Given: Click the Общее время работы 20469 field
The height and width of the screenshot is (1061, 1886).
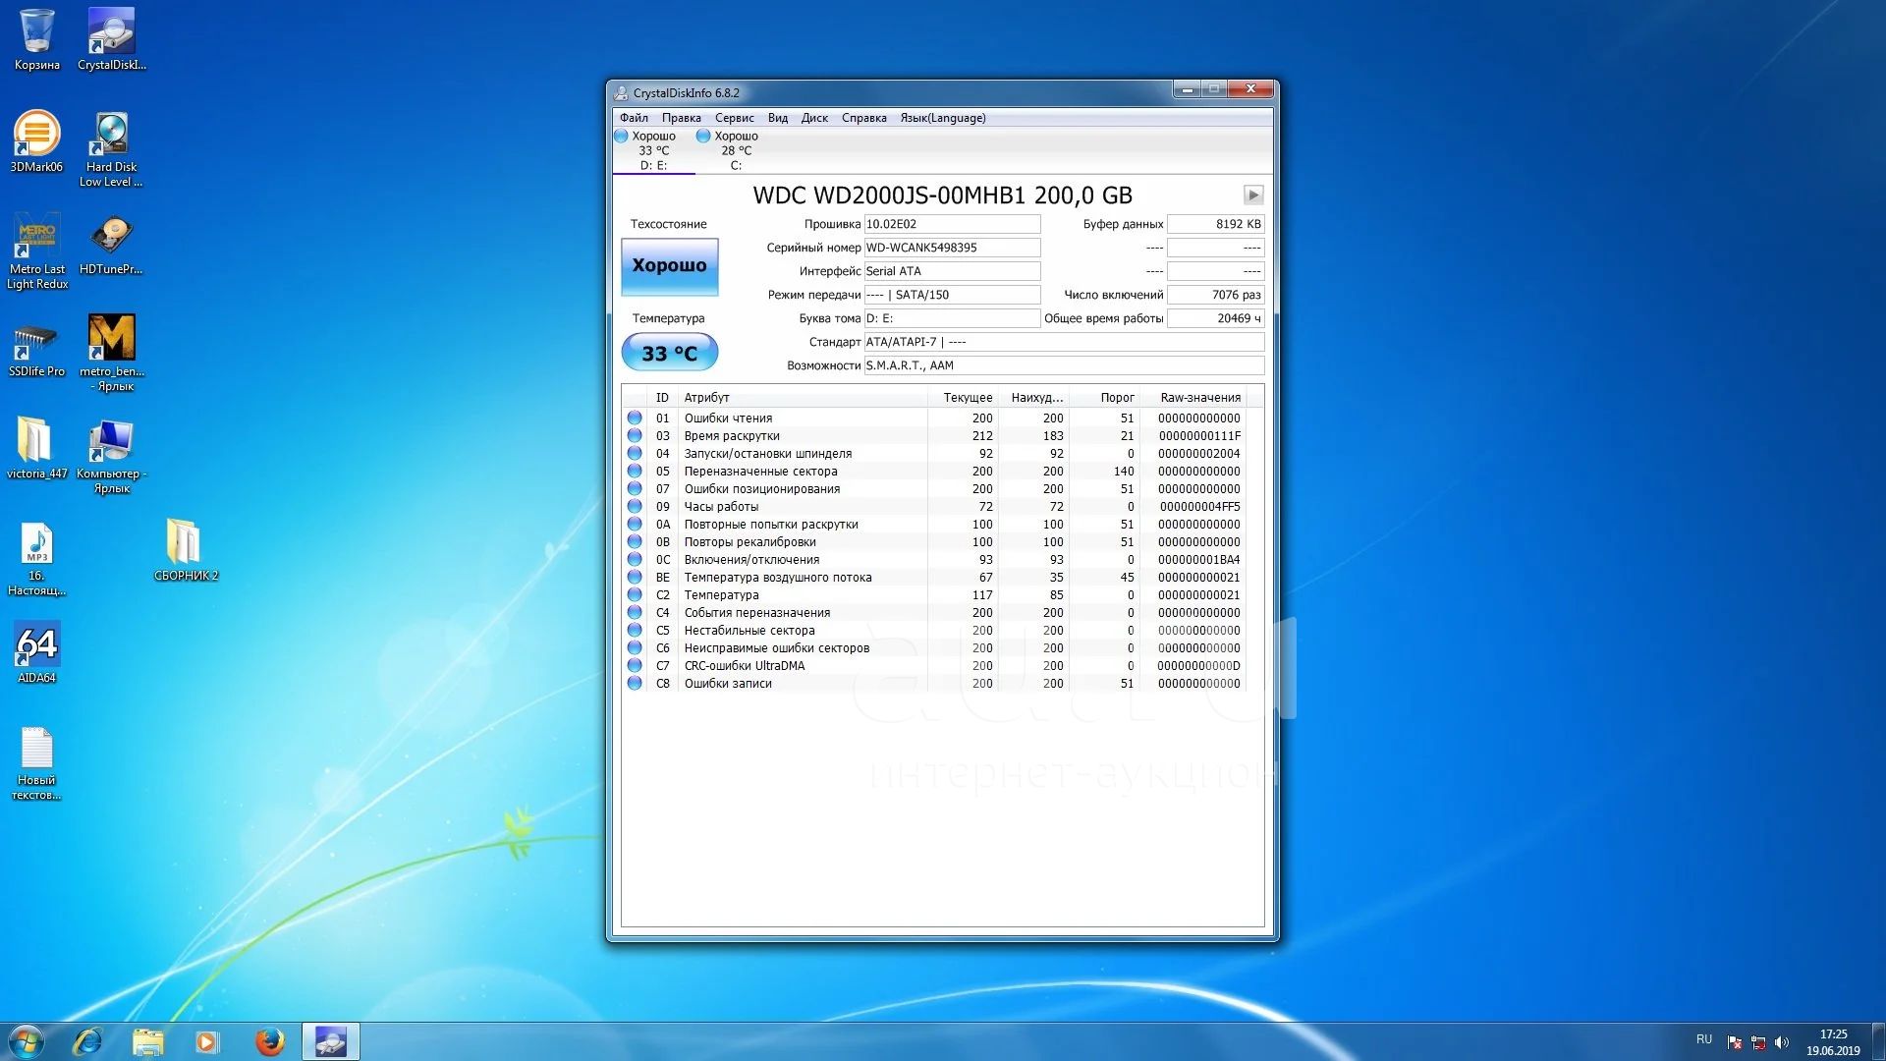Looking at the screenshot, I should coord(1215,318).
